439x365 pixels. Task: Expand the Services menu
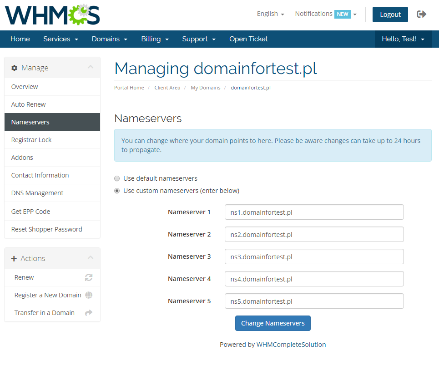point(61,39)
